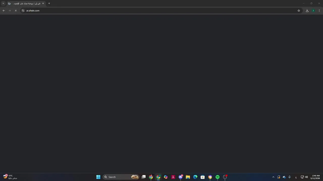323x181 pixels.
Task: Open the Chrome profile avatar
Action: click(313, 11)
